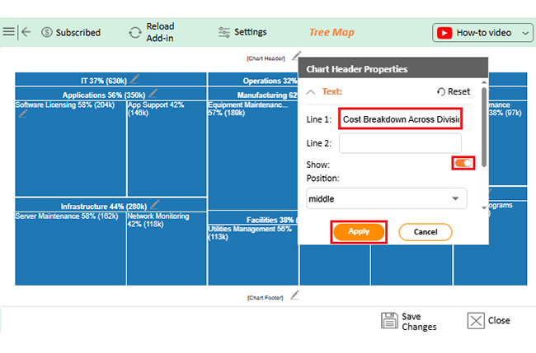Viewport: 536px width, 353px height.
Task: Click pencil icon under Software Licensing tile
Action: tap(23, 114)
